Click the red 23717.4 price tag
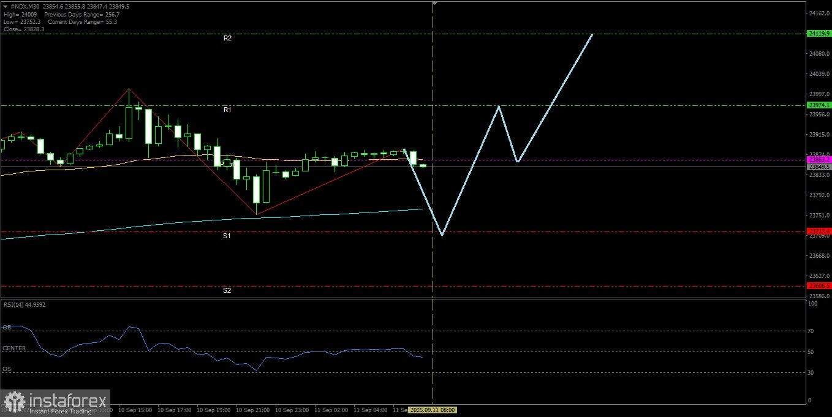 [819, 231]
